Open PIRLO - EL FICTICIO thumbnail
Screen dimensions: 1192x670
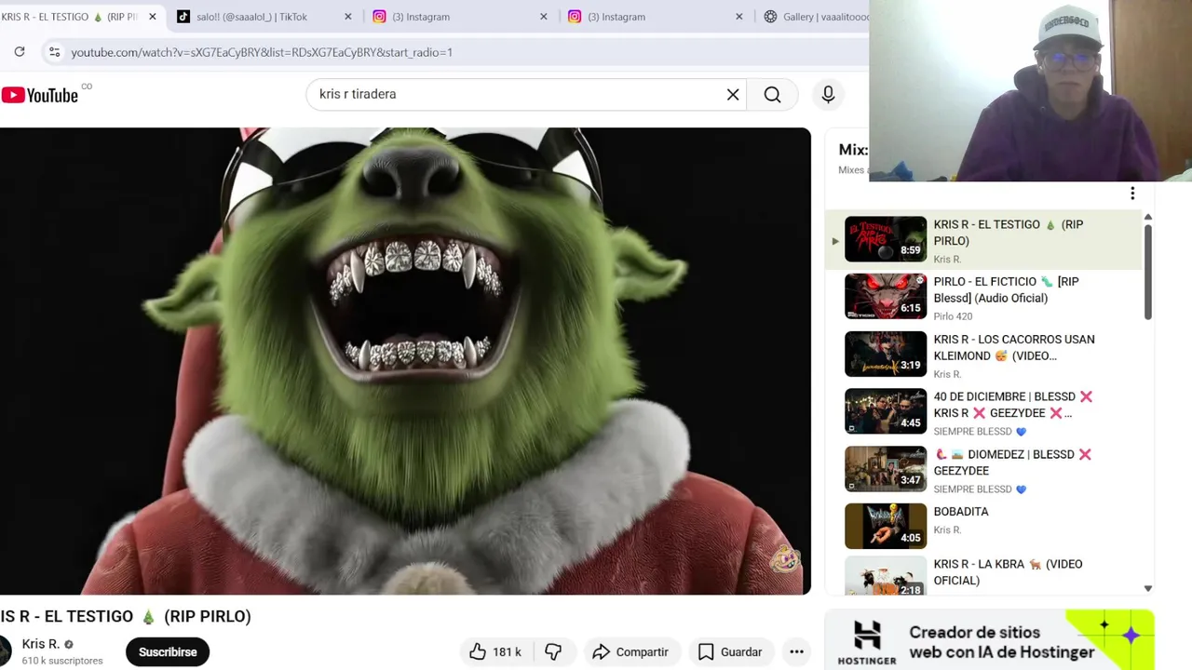pyautogui.click(x=886, y=297)
